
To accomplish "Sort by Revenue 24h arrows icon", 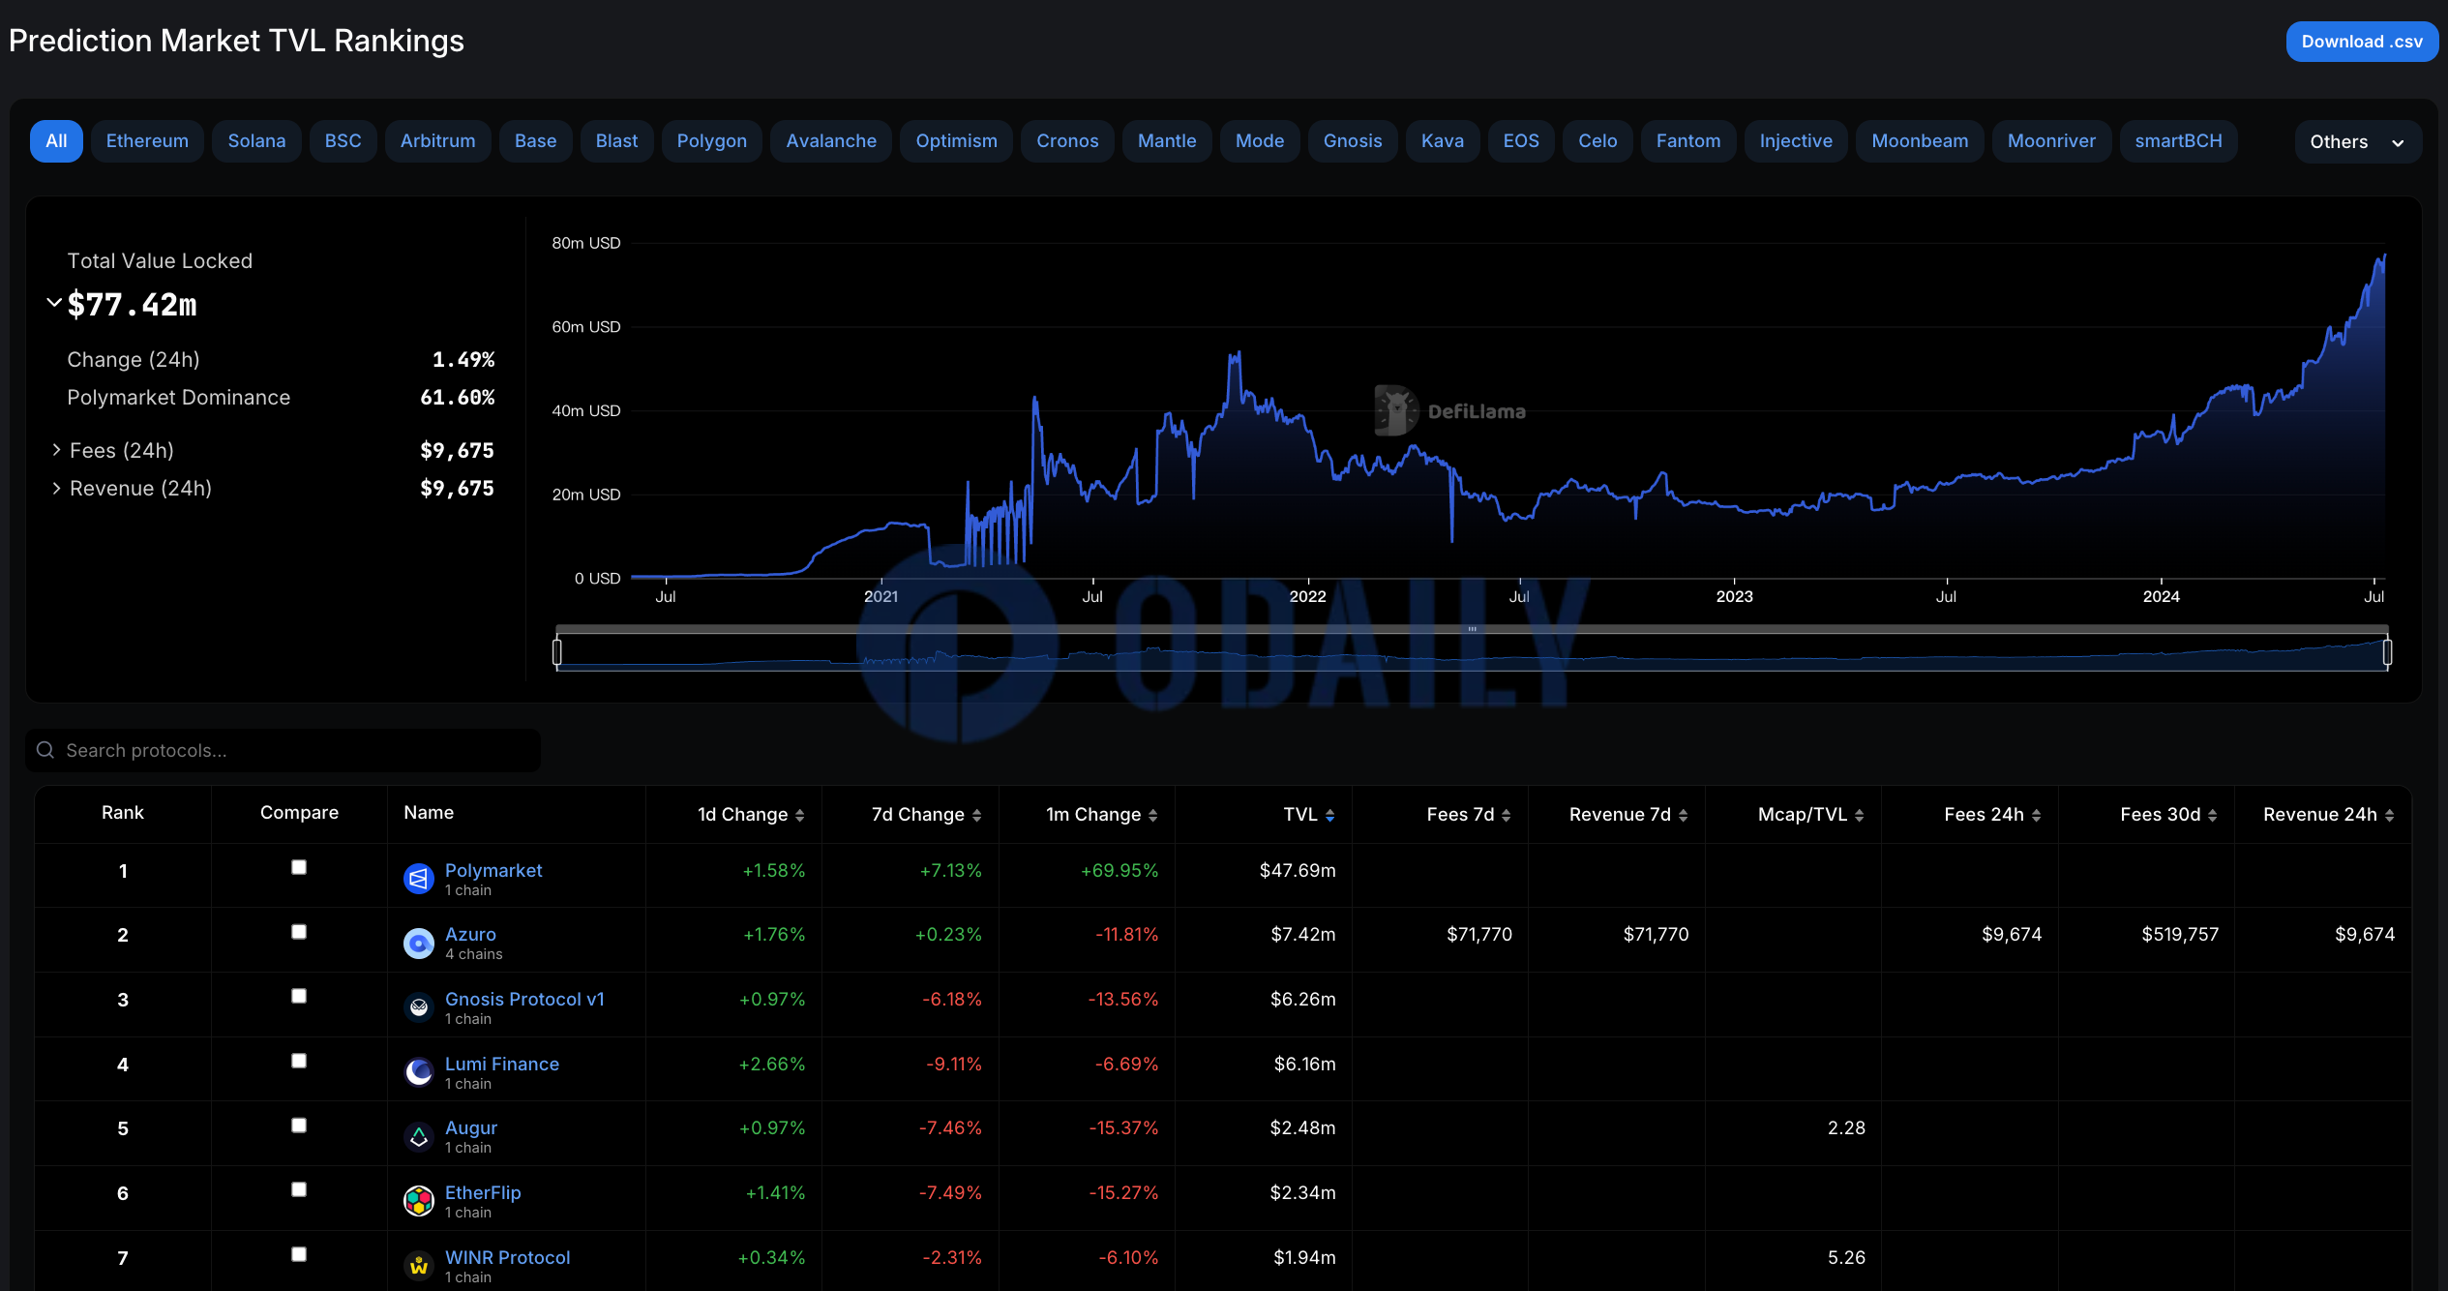I will pyautogui.click(x=2389, y=816).
